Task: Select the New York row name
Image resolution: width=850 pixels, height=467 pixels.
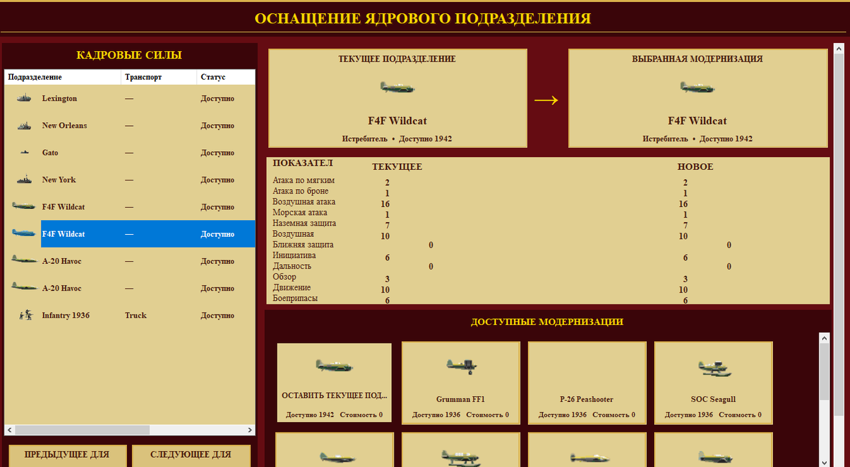Action: click(x=59, y=180)
